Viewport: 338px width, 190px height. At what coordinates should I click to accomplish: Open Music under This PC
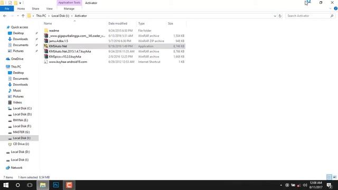pos(17,90)
